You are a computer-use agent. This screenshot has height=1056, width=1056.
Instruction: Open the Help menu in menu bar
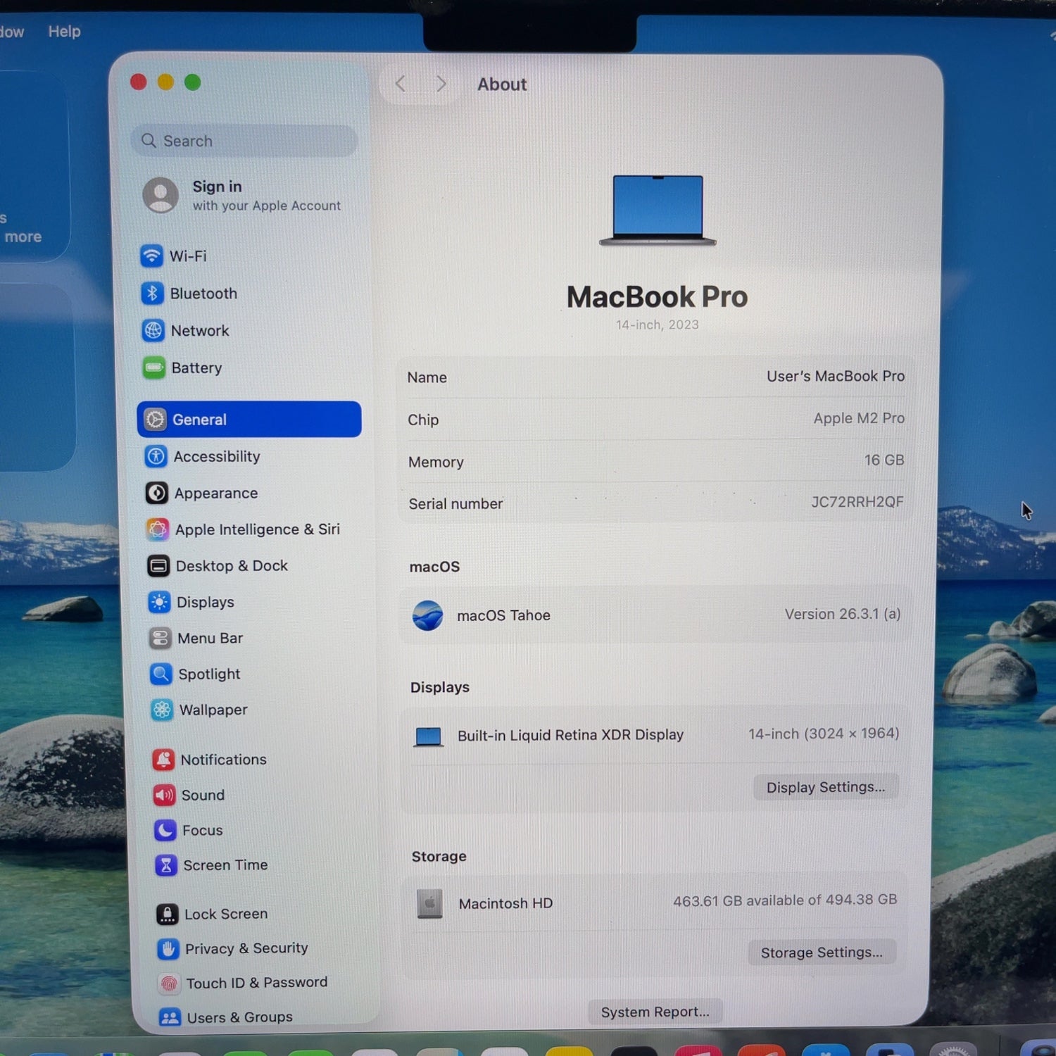pos(64,32)
